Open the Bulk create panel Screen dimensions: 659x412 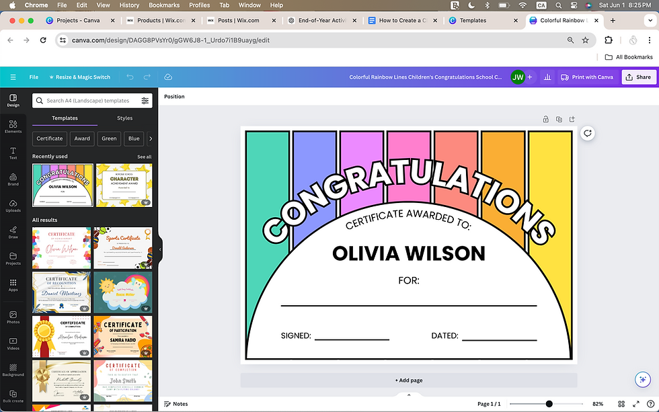click(x=13, y=397)
